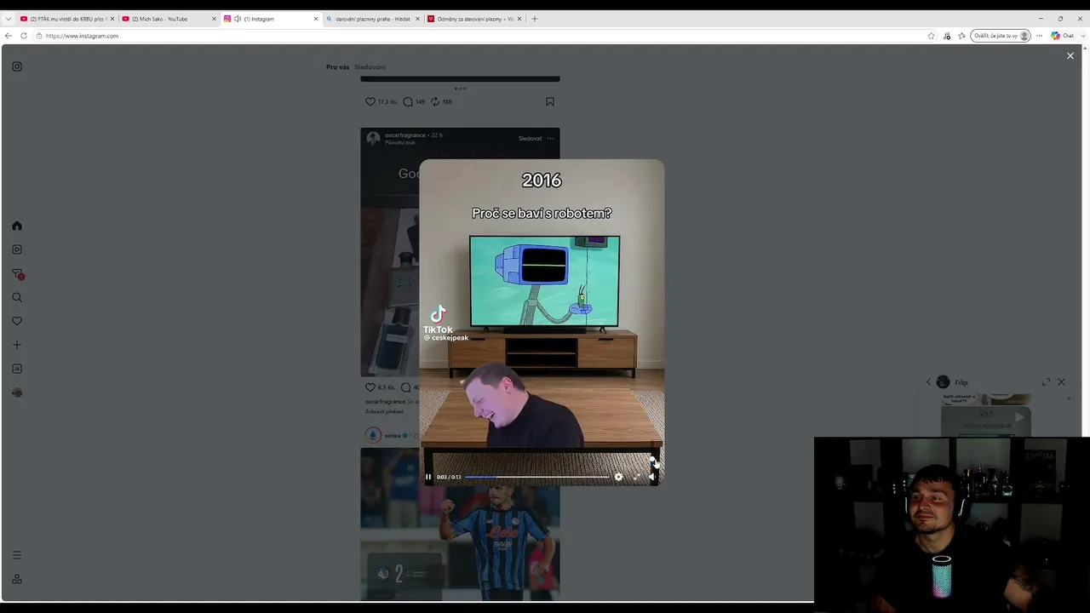Close the video overlay with the X

(x=1070, y=56)
